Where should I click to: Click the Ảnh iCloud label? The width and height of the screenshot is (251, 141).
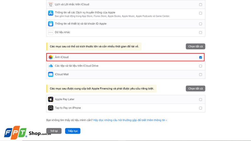pyautogui.click(x=61, y=57)
